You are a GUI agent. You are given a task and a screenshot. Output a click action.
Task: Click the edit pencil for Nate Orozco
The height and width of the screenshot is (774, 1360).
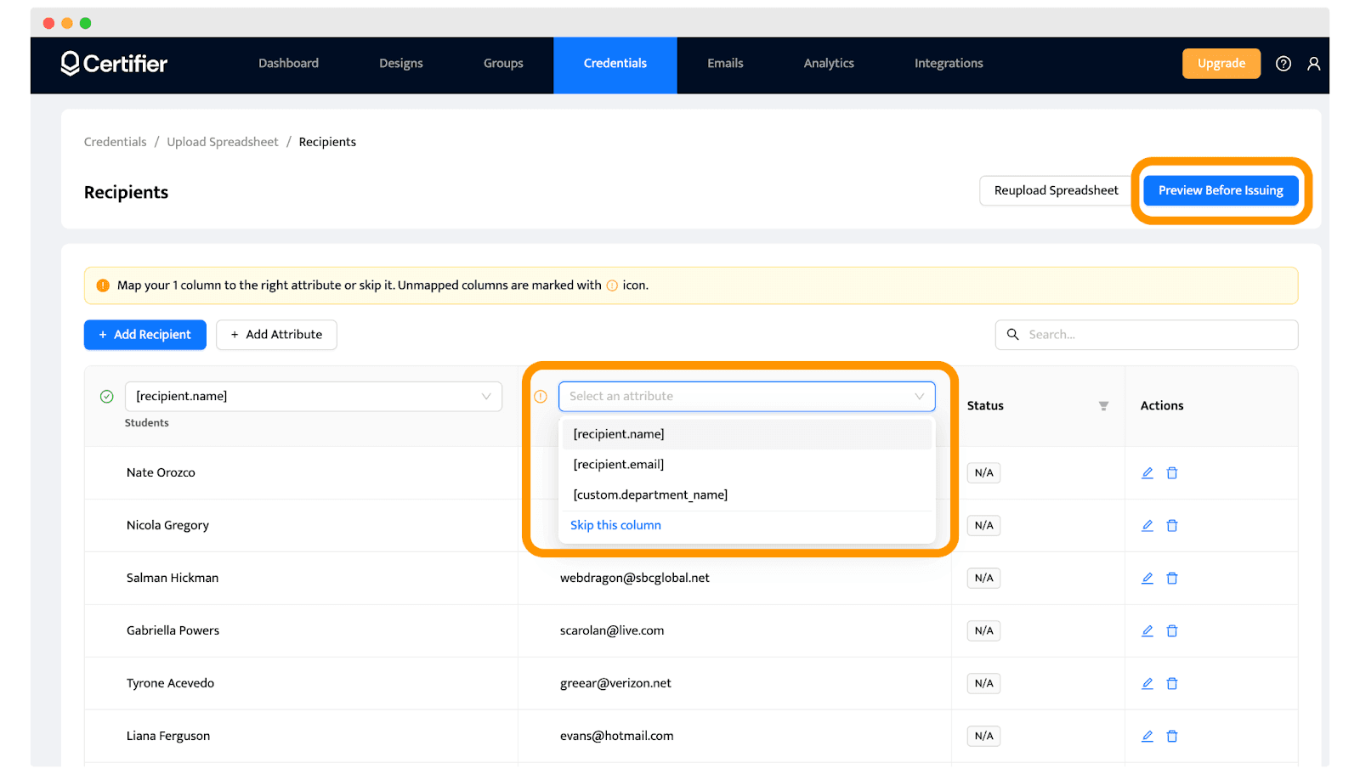point(1147,473)
